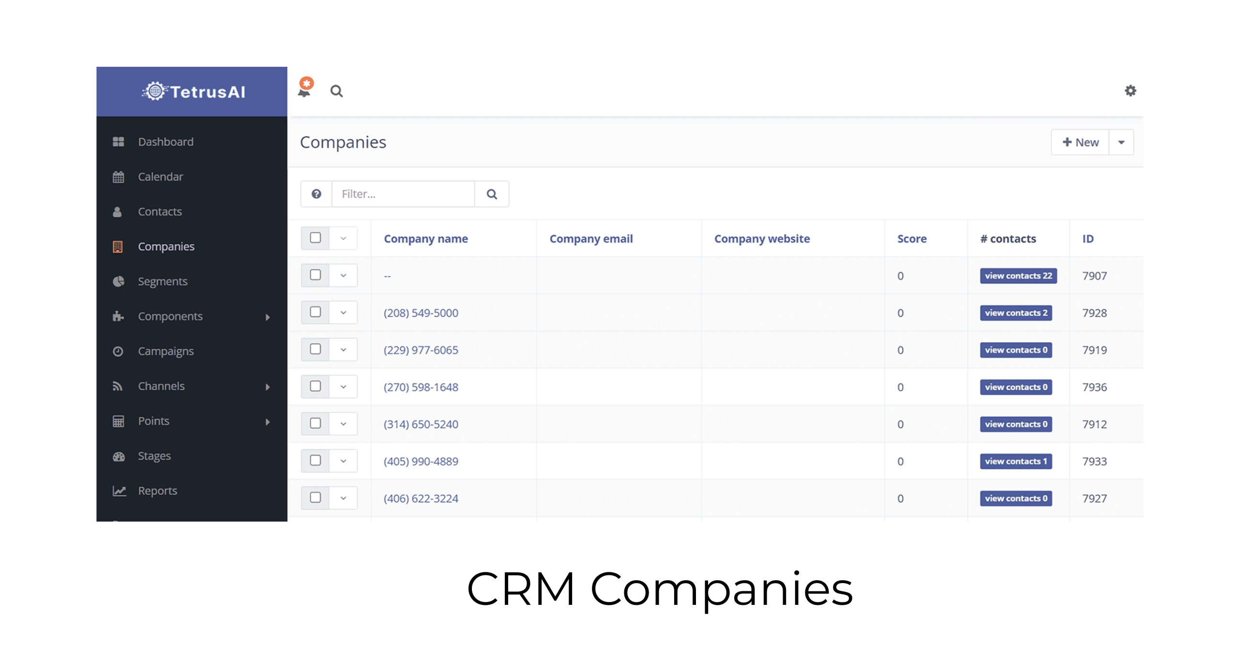Open row actions dropdown for (314) 650-5240
Image resolution: width=1239 pixels, height=647 pixels.
(x=343, y=424)
